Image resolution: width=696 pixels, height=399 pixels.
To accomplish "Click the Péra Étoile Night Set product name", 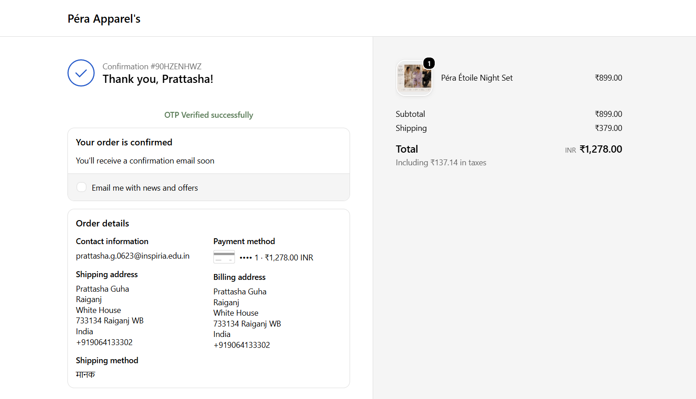I will click(x=477, y=78).
